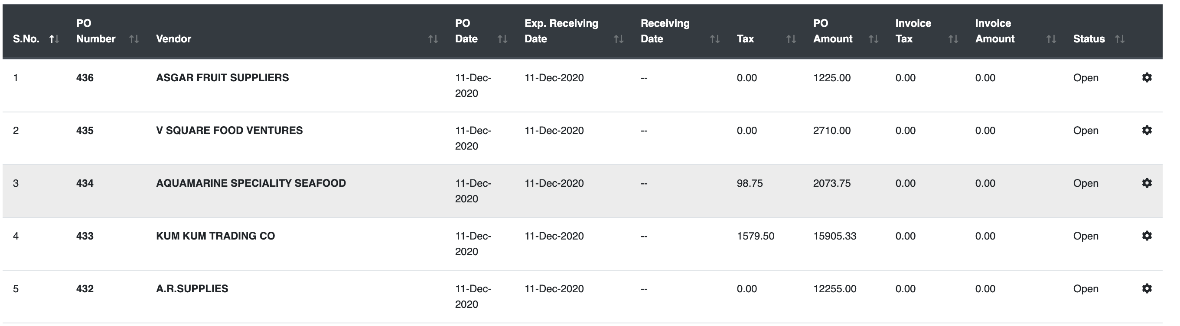Open the actions gear for PO 436
Viewport: 1180px width, 326px height.
point(1147,78)
